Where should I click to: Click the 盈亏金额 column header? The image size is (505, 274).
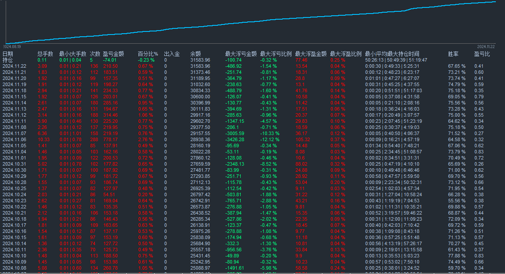pyautogui.click(x=114, y=54)
